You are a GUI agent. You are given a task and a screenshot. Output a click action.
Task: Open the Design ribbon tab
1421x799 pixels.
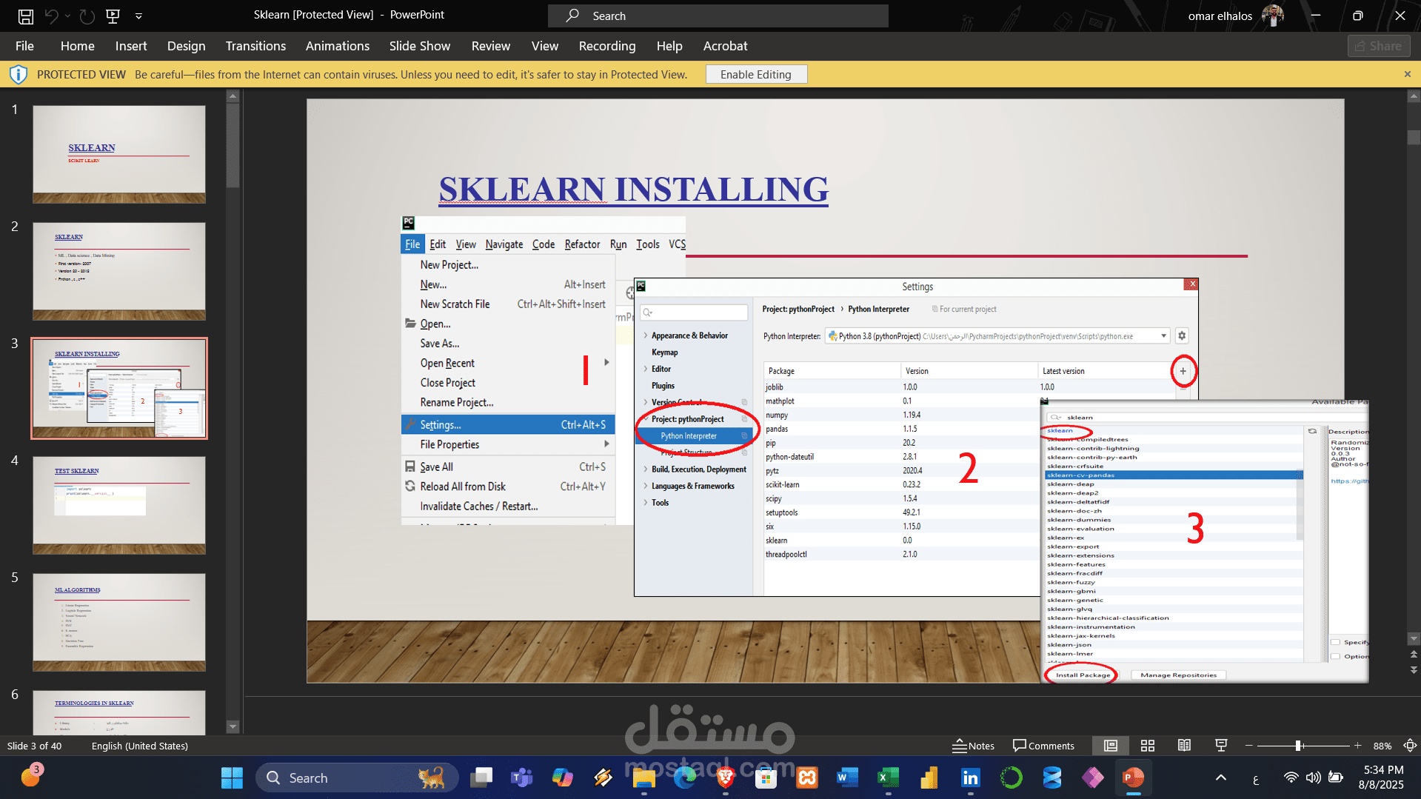pos(187,46)
